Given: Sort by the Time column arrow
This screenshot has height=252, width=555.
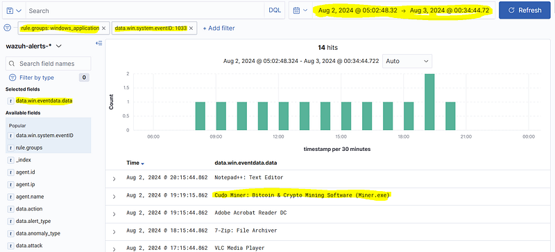Looking at the screenshot, I should click(142, 163).
